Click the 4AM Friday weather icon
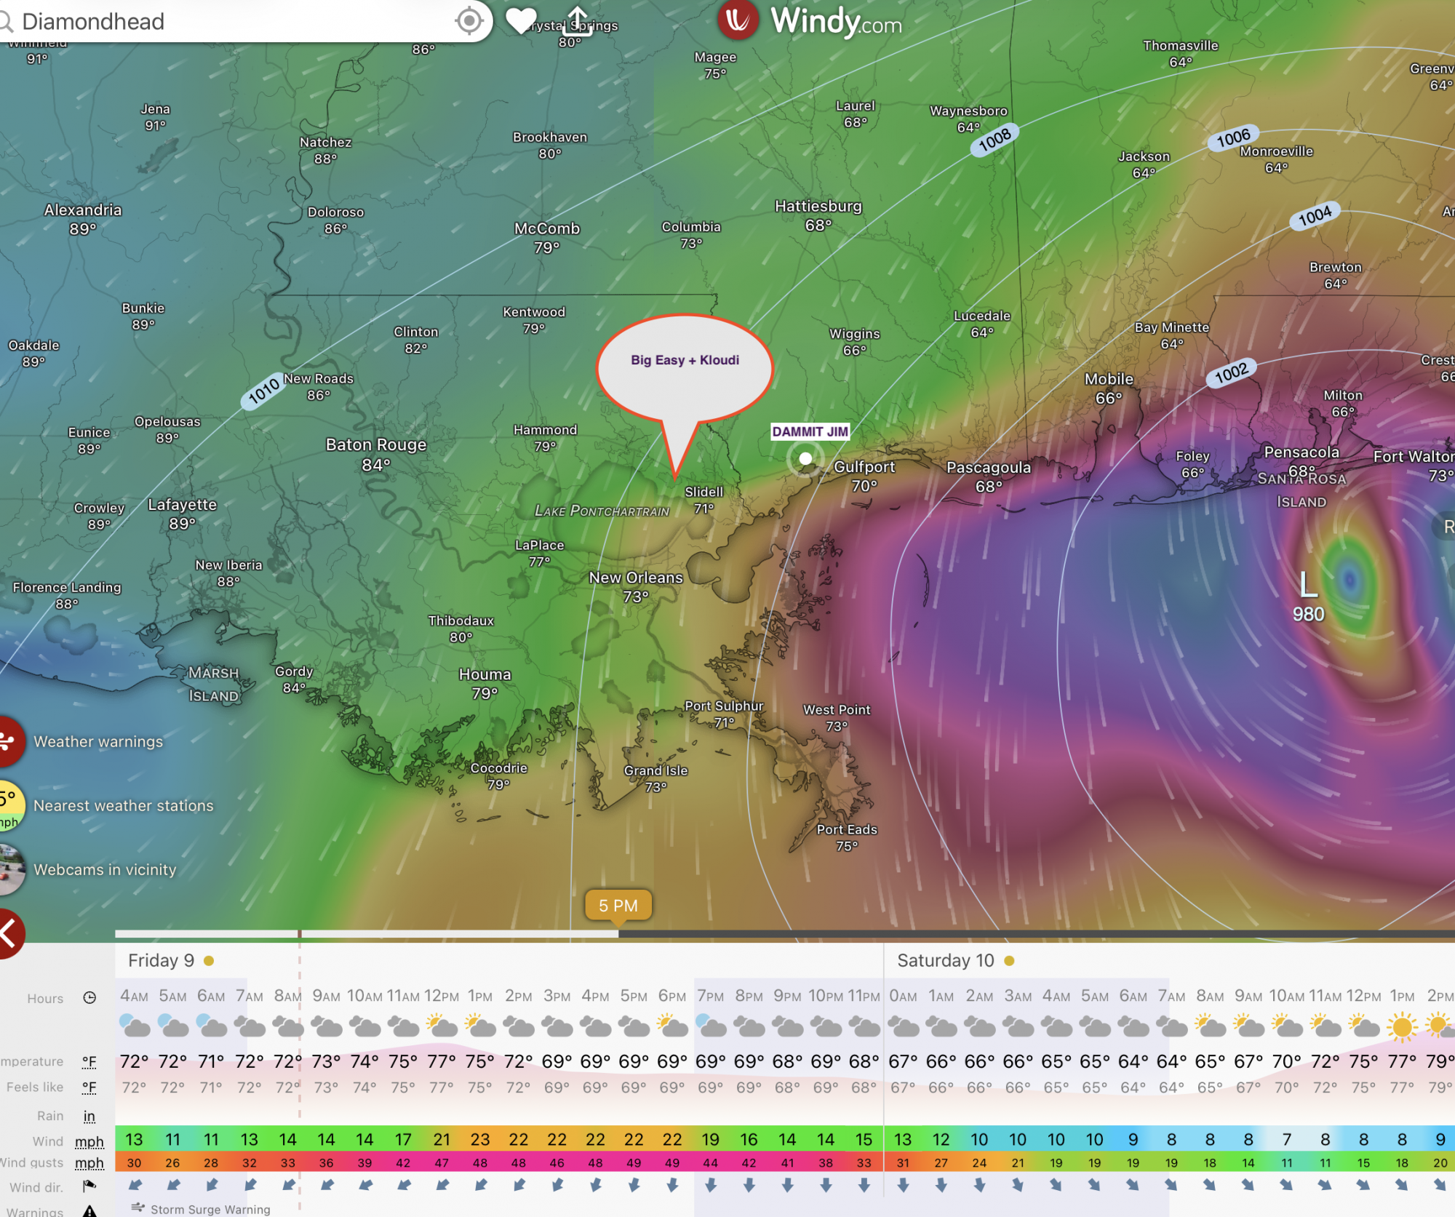 [x=134, y=1026]
